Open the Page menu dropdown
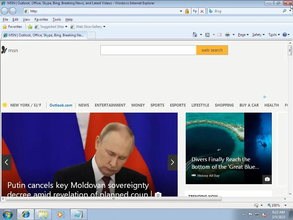Screen dimensions: 293x220 243,35
